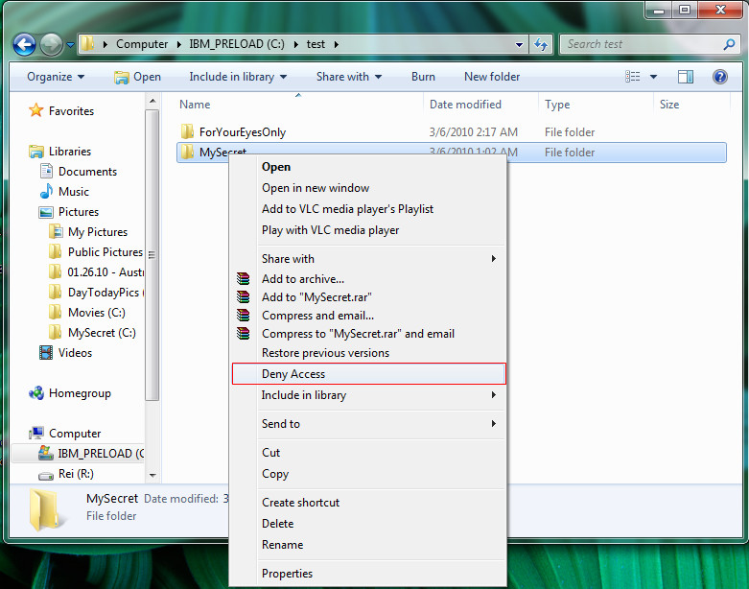This screenshot has width=749, height=589.
Task: Sort by Type column header
Action: [x=557, y=105]
